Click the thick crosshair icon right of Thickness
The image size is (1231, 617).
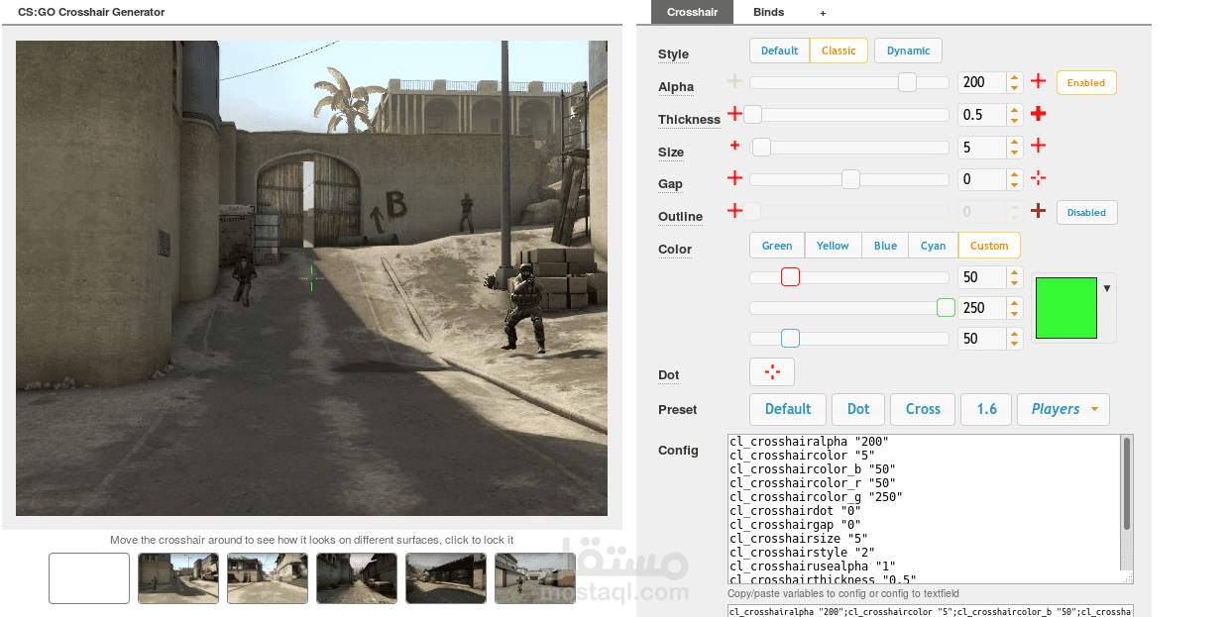[1038, 114]
